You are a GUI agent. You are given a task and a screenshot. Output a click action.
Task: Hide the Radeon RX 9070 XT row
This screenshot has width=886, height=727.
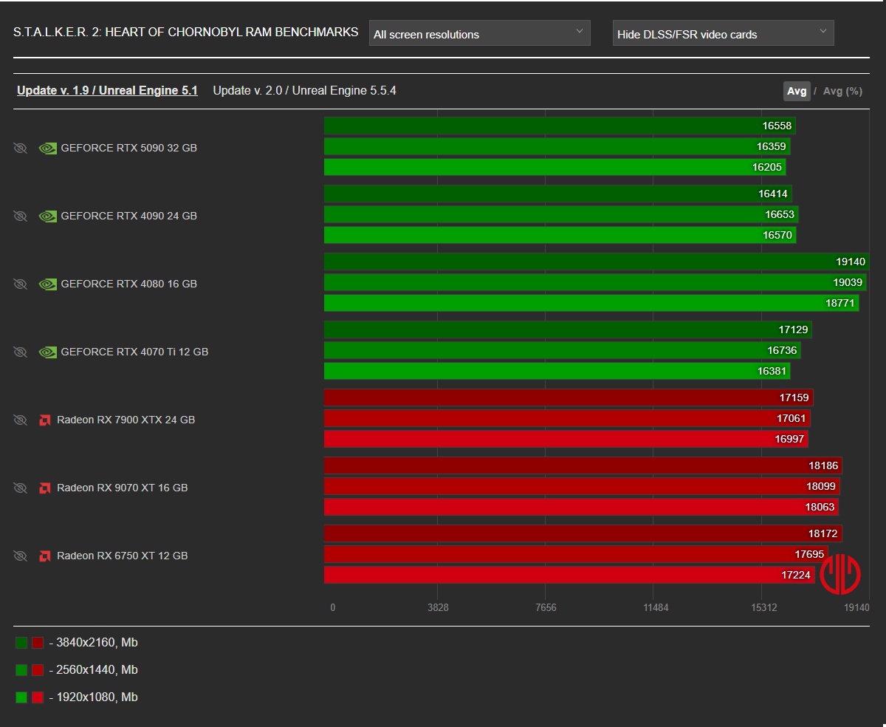(x=20, y=488)
